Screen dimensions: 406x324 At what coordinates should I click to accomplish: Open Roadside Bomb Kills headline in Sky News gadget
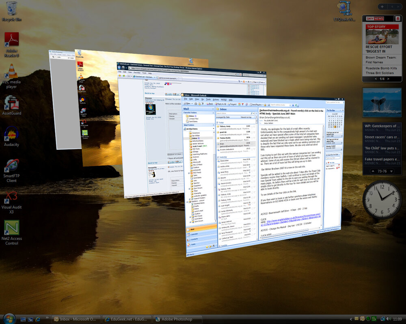pos(381,70)
